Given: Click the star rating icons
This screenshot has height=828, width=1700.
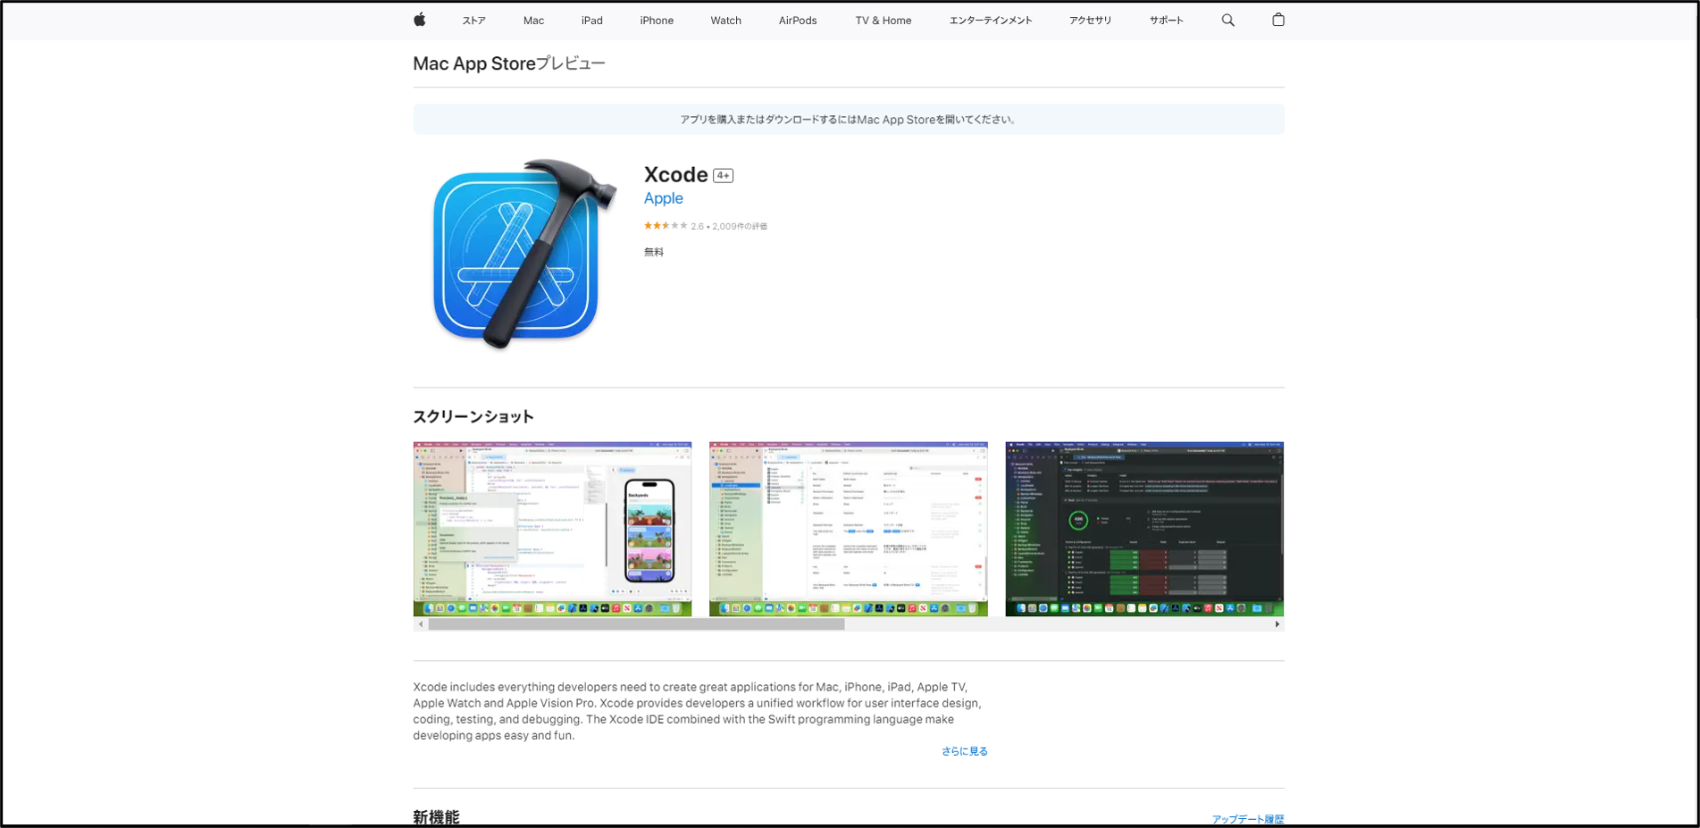Looking at the screenshot, I should pos(666,226).
